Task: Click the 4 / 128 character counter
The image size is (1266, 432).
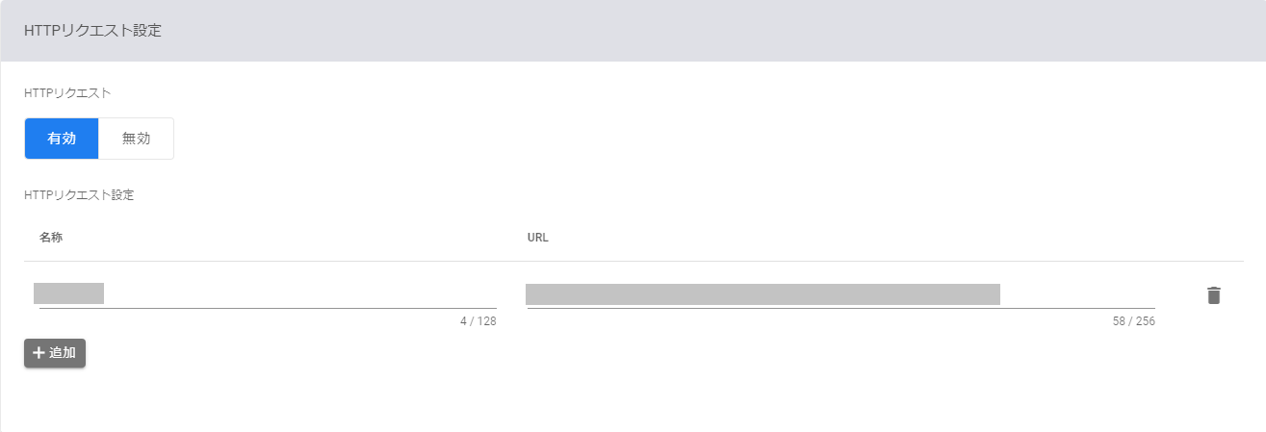Action: pyautogui.click(x=478, y=321)
